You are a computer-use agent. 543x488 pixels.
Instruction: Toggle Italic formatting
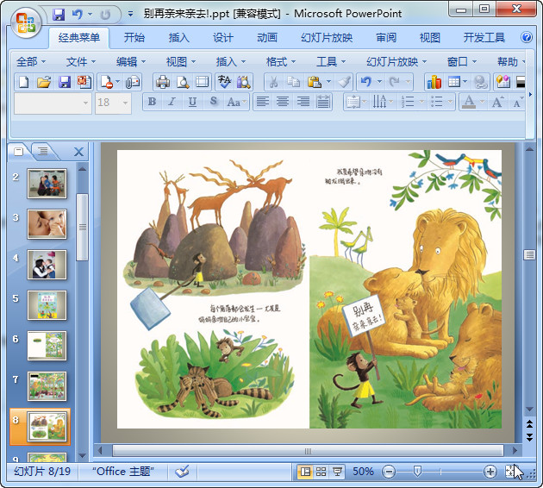click(x=172, y=102)
